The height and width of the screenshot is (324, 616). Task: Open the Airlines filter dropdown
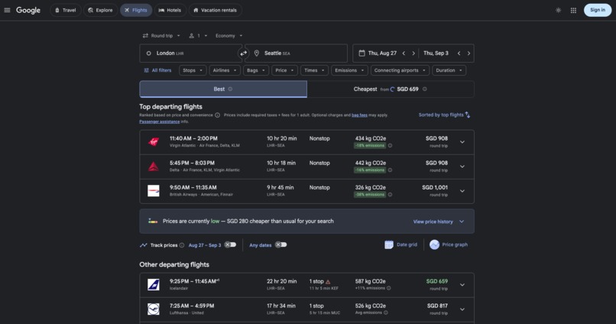point(225,70)
